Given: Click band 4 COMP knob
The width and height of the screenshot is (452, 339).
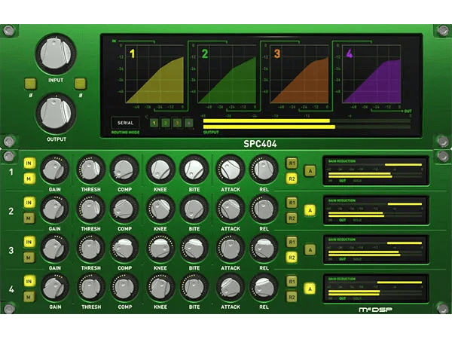Looking at the screenshot, I should (124, 288).
